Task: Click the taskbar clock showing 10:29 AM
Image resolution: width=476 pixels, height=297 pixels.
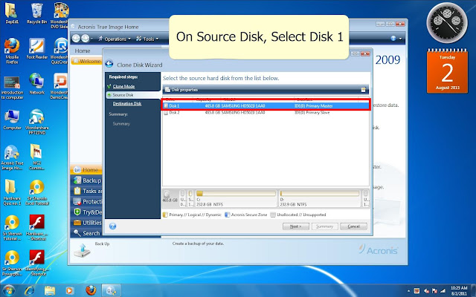Action: pyautogui.click(x=459, y=290)
